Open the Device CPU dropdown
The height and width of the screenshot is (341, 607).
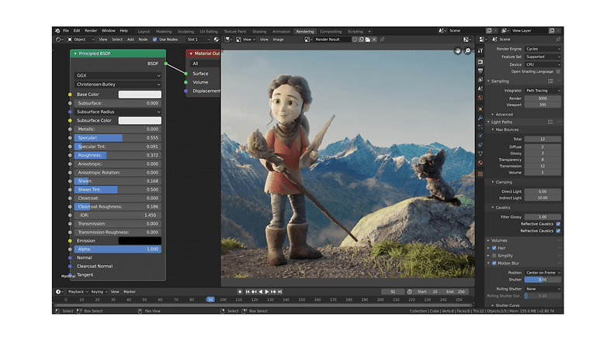(x=543, y=64)
